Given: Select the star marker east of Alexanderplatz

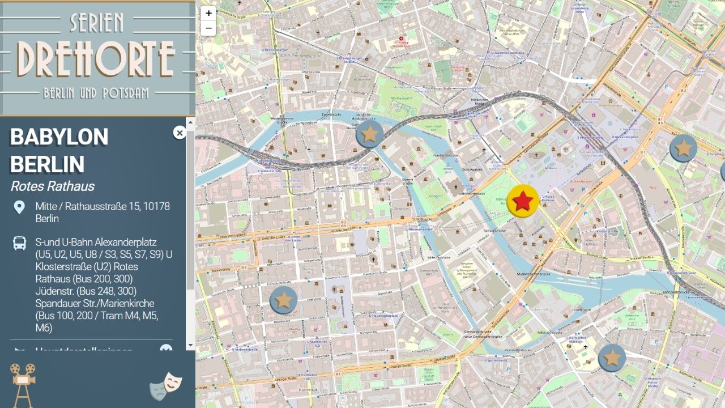Looking at the screenshot, I should click(684, 148).
